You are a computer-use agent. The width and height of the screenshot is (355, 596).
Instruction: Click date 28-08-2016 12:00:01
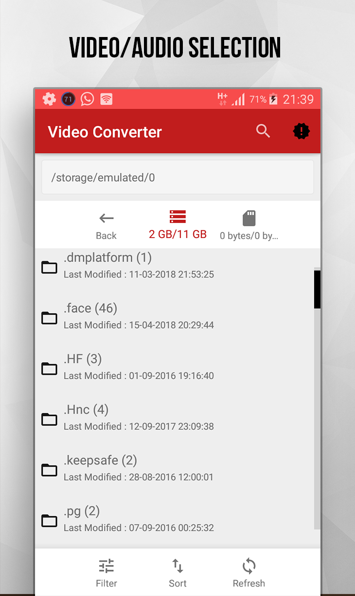172,477
